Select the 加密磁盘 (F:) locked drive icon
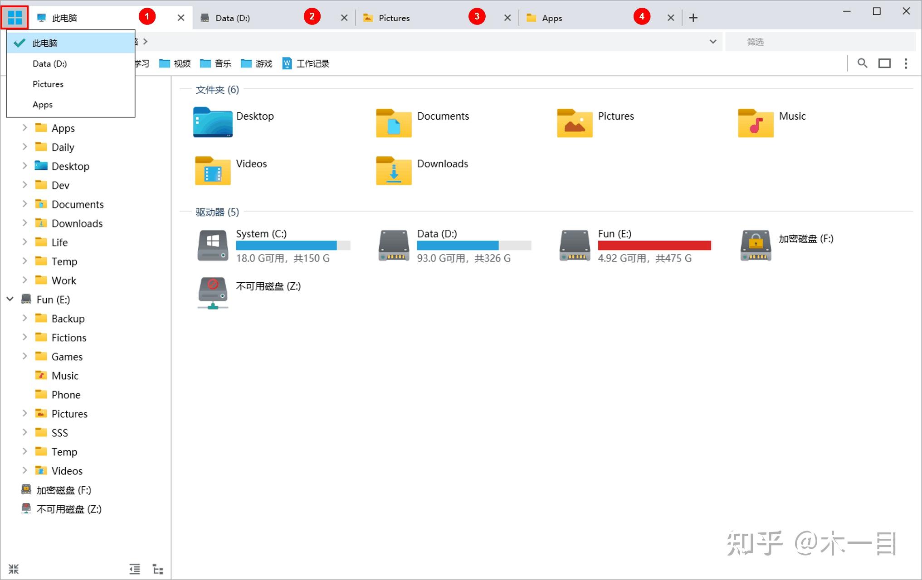The width and height of the screenshot is (922, 580). point(756,245)
